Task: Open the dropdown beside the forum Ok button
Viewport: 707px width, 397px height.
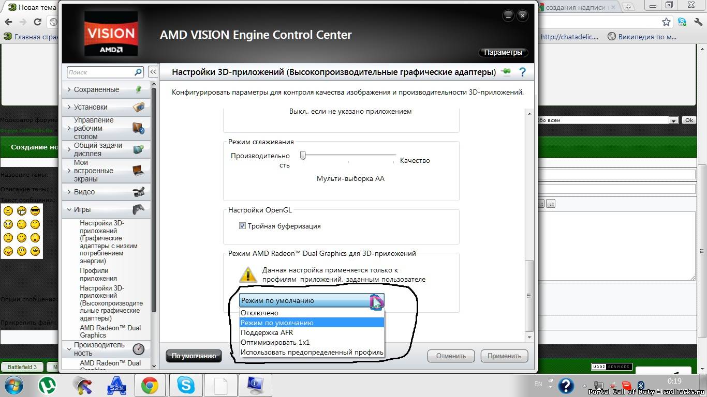Action: click(x=673, y=120)
